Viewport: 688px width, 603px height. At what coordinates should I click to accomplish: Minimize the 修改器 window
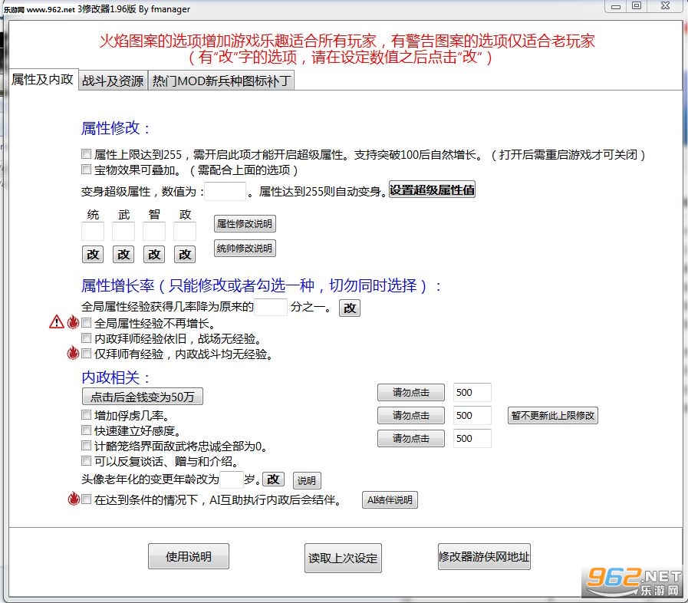[x=616, y=6]
